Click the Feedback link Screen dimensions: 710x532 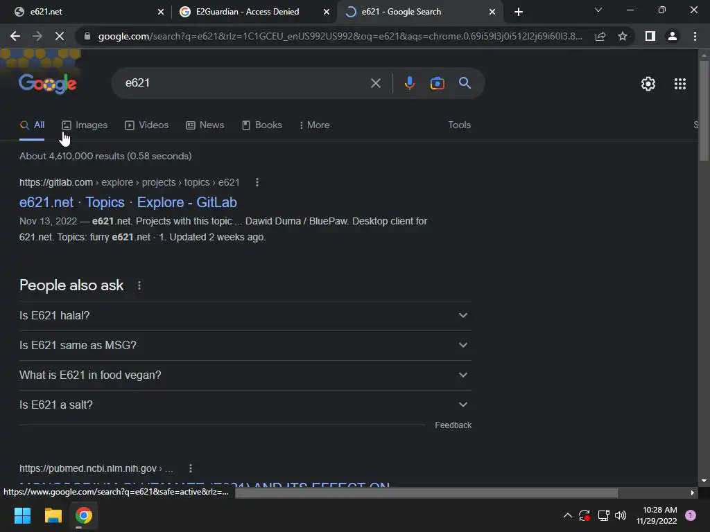(453, 425)
